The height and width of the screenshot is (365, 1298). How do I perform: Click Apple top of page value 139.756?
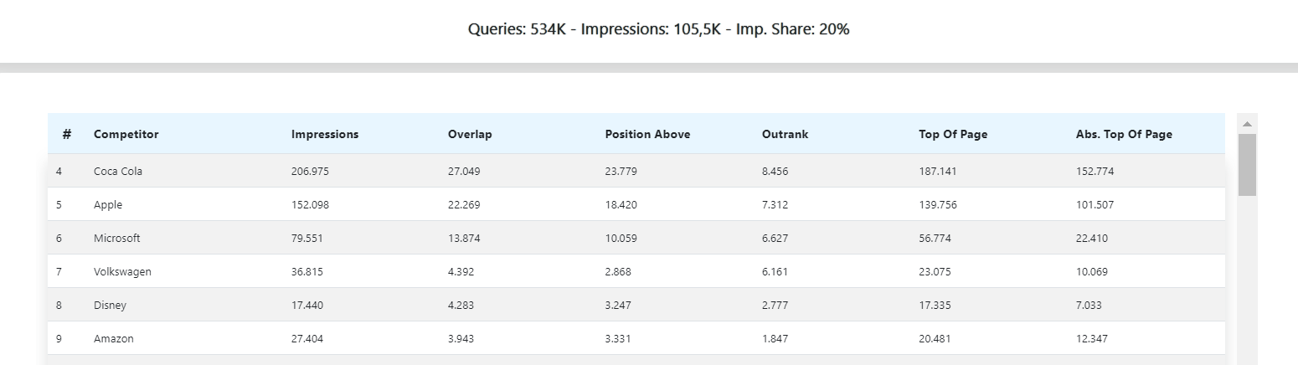pyautogui.click(x=939, y=204)
